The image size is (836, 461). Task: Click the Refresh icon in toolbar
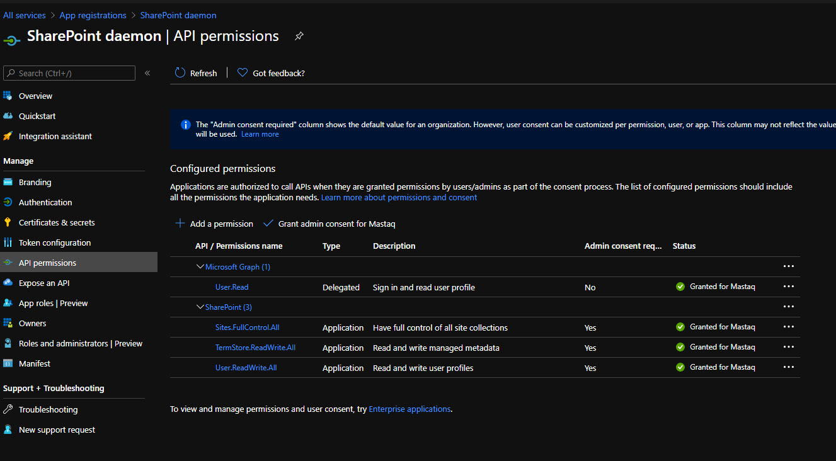point(180,73)
